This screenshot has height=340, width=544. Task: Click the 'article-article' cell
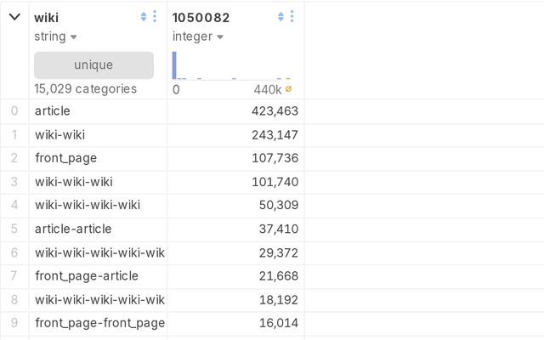pos(73,229)
